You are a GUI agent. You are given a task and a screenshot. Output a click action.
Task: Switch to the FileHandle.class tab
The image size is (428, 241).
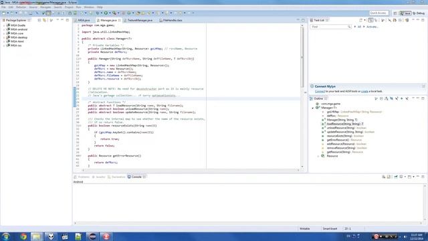point(173,20)
